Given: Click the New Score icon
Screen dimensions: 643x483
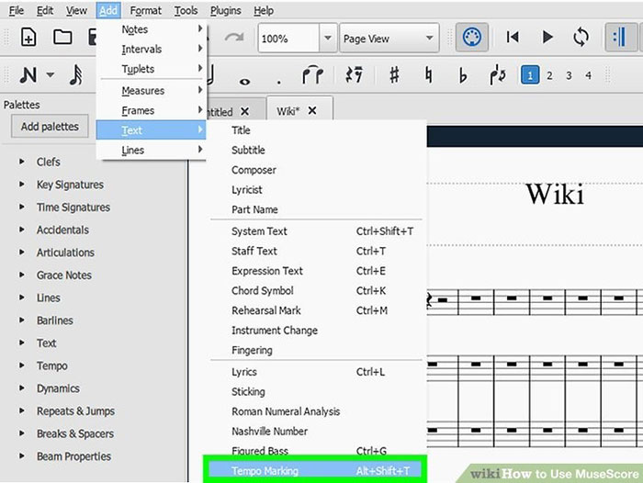Looking at the screenshot, I should tap(28, 38).
